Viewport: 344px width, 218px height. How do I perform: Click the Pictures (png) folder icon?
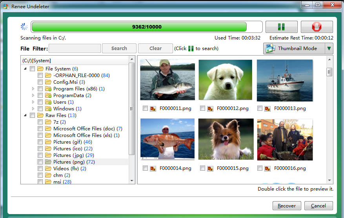(48, 162)
